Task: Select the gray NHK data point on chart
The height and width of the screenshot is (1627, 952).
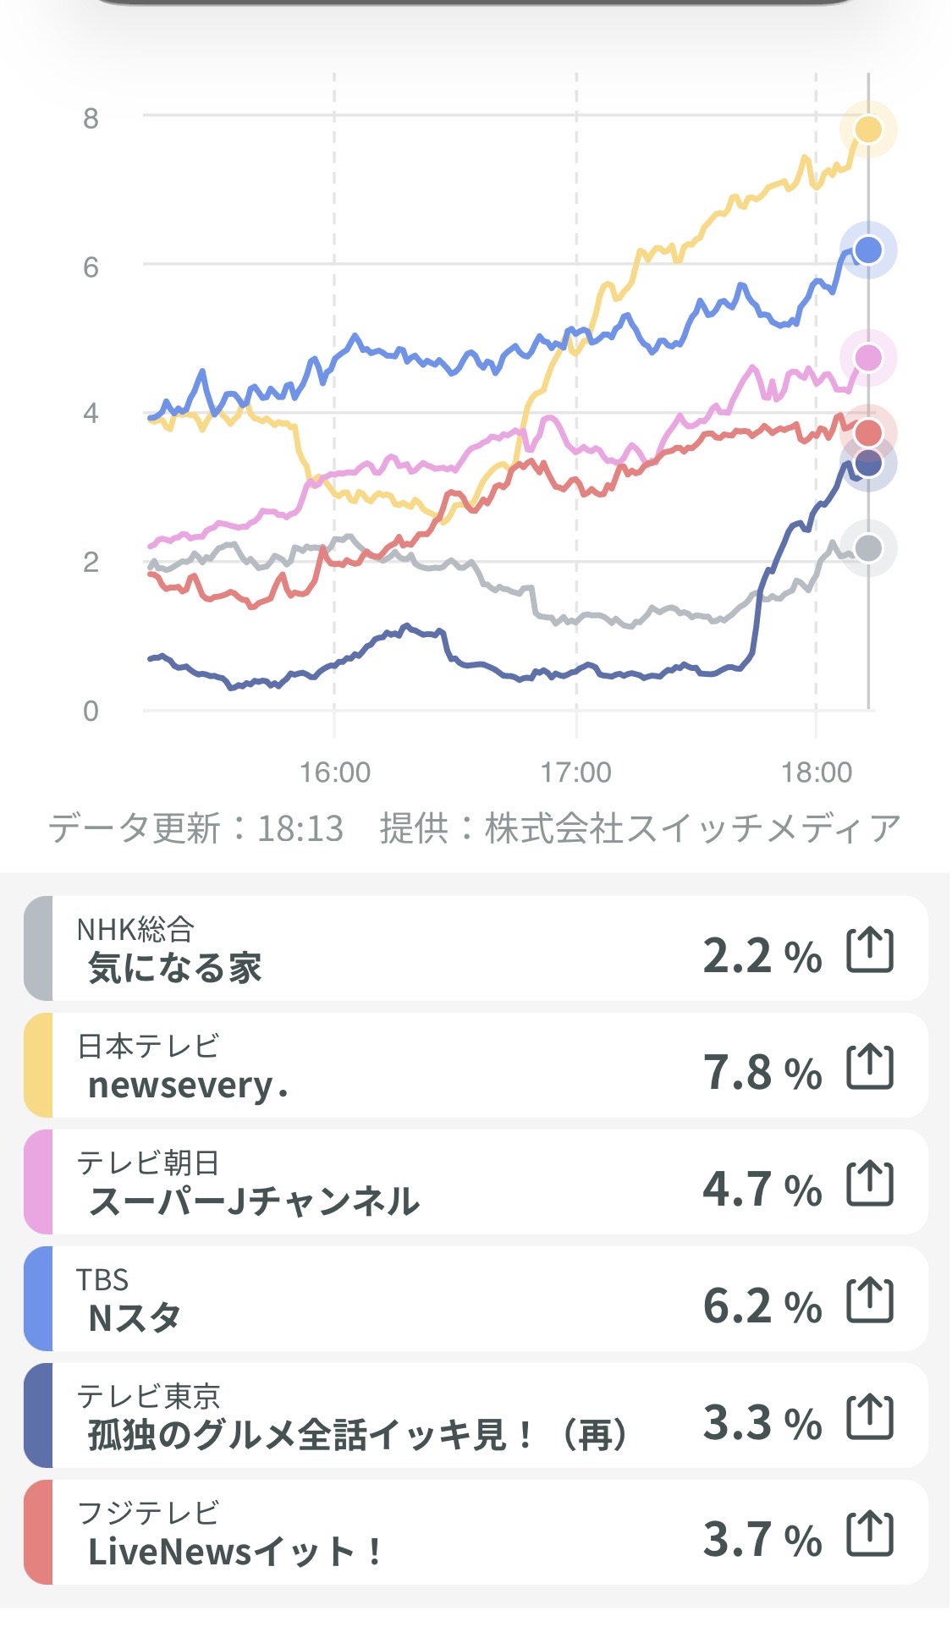Action: pyautogui.click(x=868, y=548)
